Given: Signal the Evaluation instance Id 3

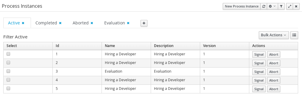Looking at the screenshot, I should (x=259, y=72).
